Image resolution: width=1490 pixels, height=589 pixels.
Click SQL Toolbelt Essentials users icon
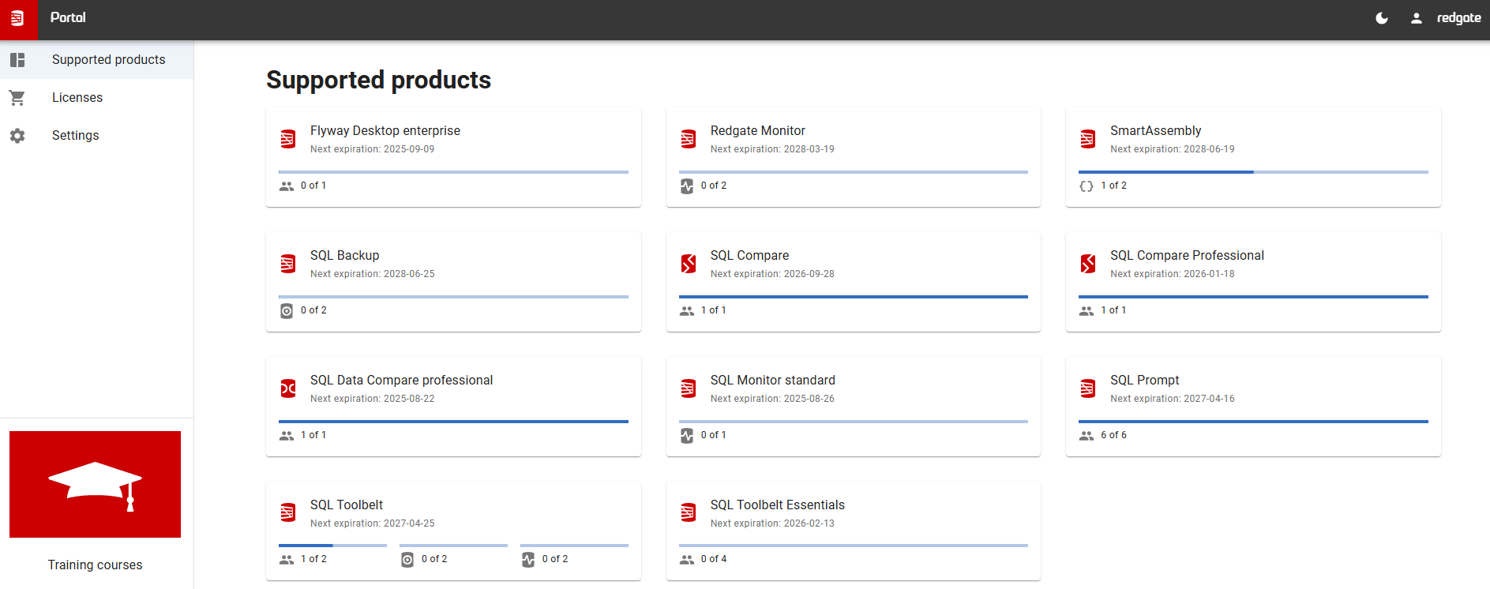click(687, 560)
